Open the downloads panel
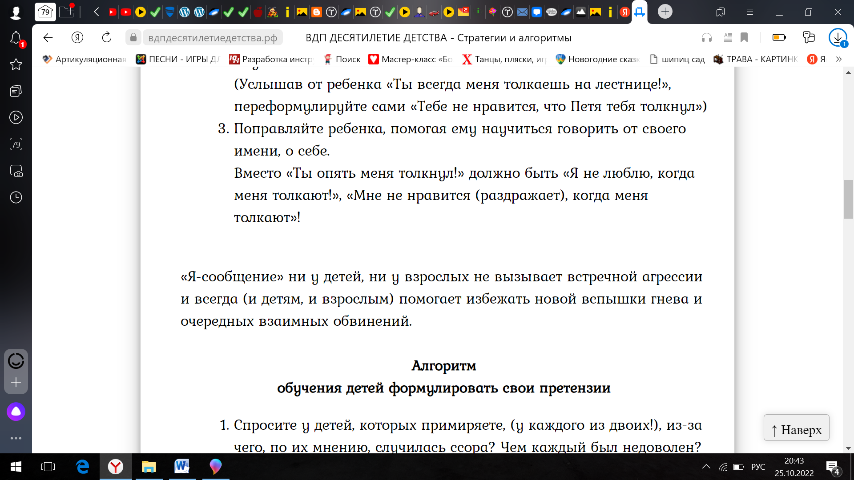 click(838, 38)
